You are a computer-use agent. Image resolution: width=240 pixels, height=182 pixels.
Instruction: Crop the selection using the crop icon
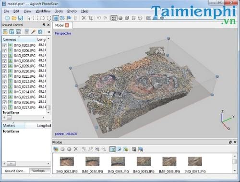tap(91, 18)
